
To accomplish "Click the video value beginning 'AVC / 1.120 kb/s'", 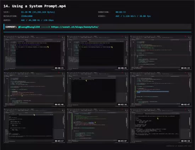I will pos(133,16).
